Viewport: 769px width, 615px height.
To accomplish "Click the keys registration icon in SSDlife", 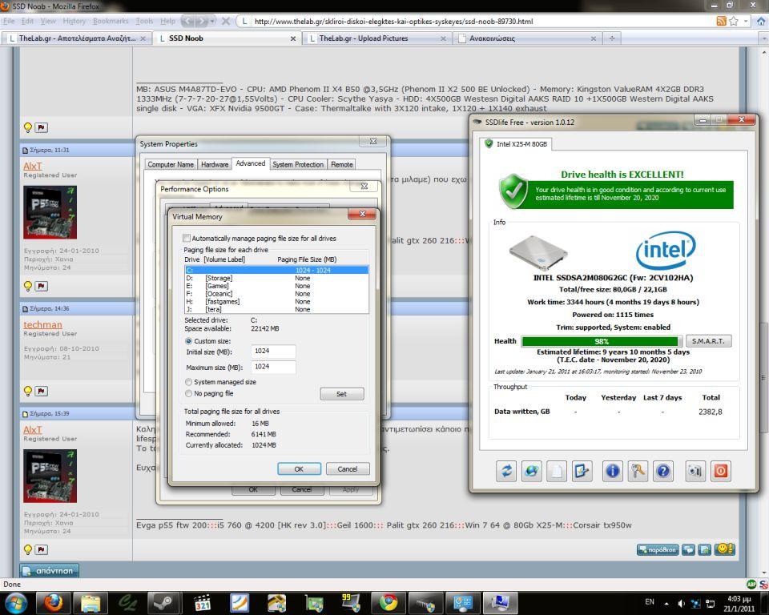I will point(638,471).
